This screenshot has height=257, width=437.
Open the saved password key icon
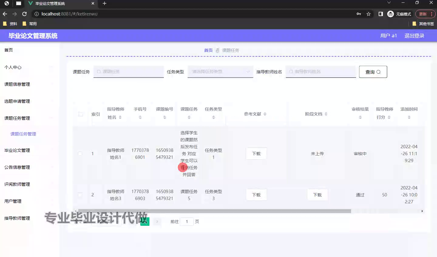click(359, 14)
